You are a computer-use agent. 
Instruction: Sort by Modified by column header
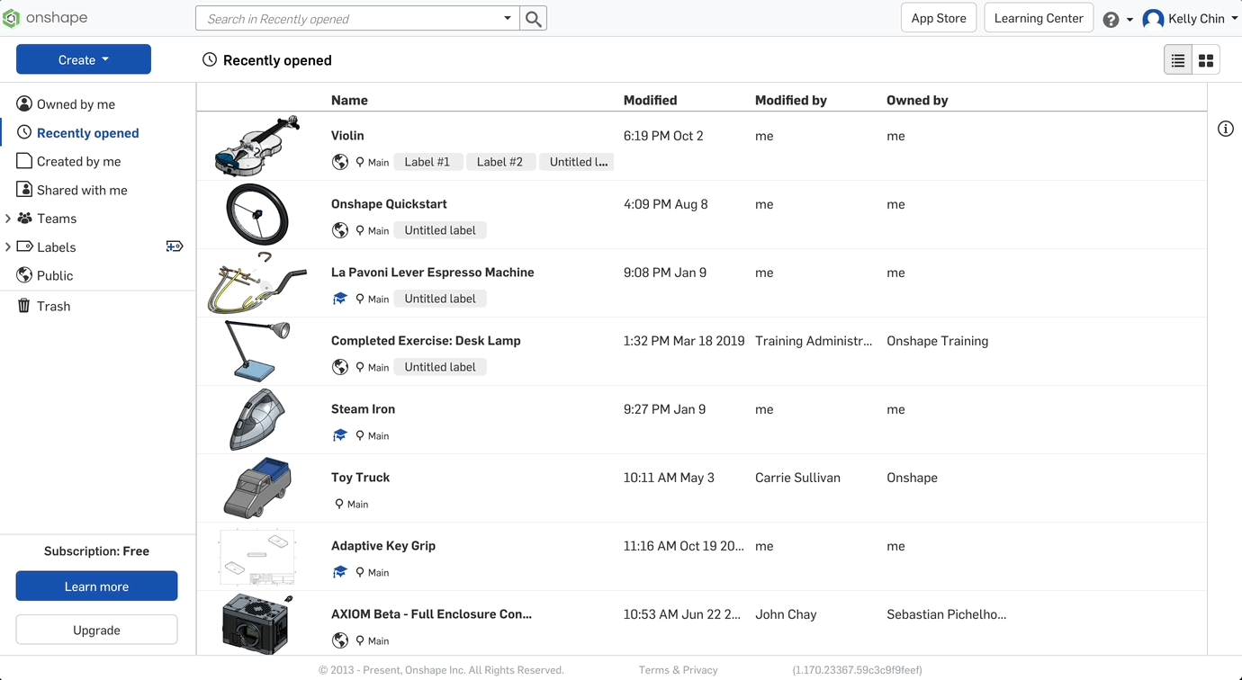(x=790, y=101)
